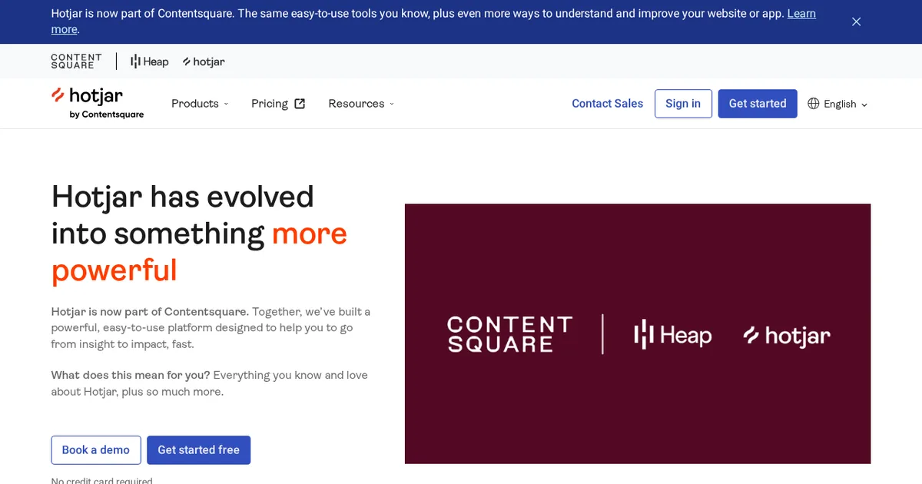This screenshot has height=484, width=922.
Task: Click the Get started free button
Action: tap(198, 450)
